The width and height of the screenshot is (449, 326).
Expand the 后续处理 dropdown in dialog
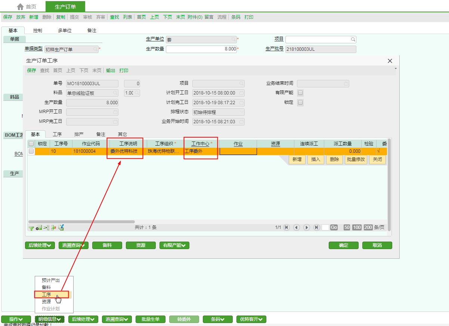tap(40, 245)
